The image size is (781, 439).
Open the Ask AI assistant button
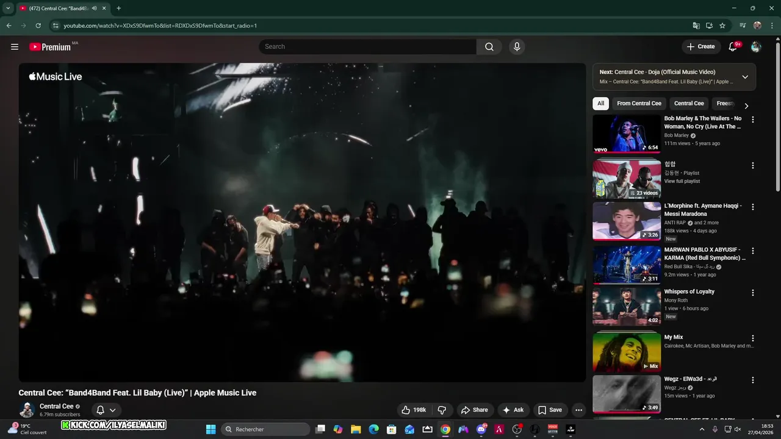(513, 410)
